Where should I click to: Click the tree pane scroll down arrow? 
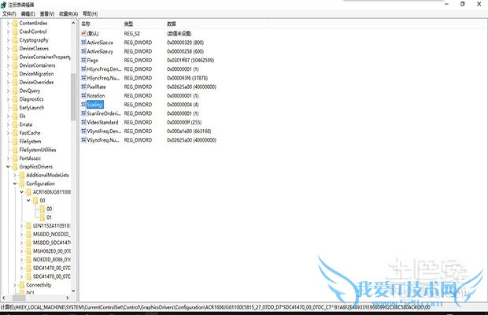coord(73,291)
